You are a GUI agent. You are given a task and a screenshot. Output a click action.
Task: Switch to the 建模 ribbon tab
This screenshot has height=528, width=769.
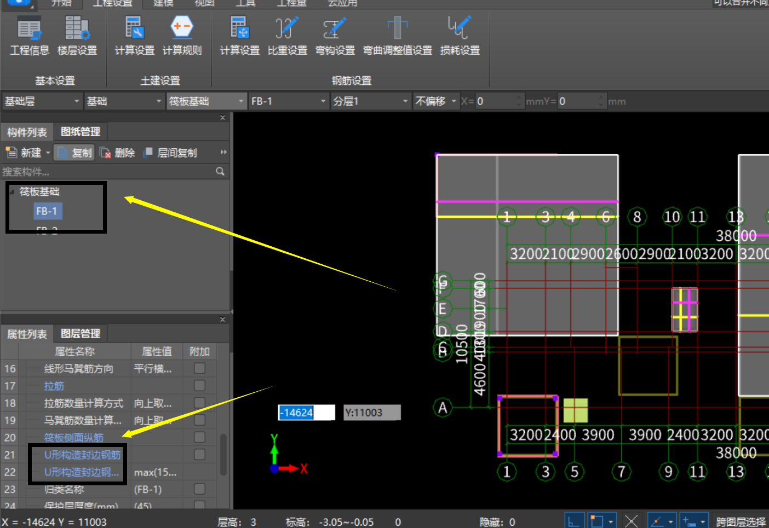coord(163,3)
